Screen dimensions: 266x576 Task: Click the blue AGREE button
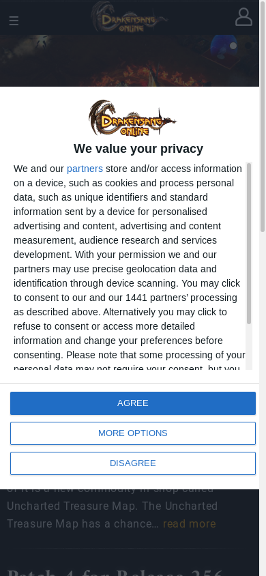click(133, 403)
